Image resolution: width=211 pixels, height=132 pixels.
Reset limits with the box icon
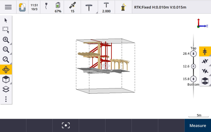coord(205,81)
